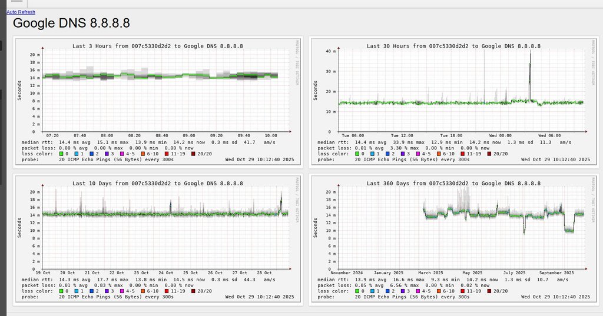Click probe description under Last 30 Hours graph
Image resolution: width=603 pixels, height=316 pixels.
click(x=412, y=159)
